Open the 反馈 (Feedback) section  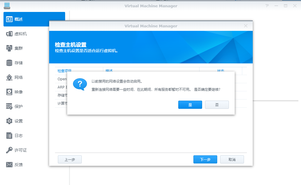(17, 164)
